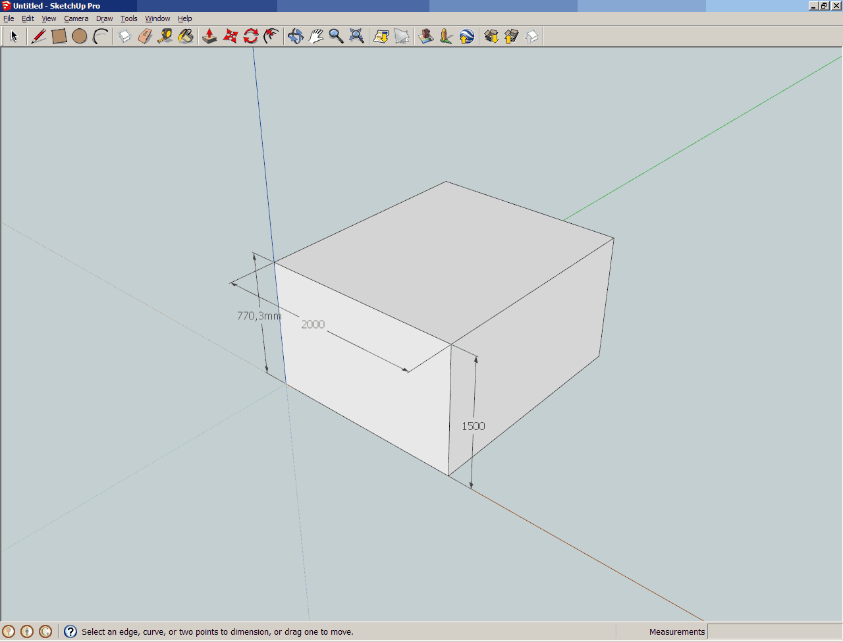Open the Tools menu
Viewport: 843px width, 642px height.
pos(128,18)
